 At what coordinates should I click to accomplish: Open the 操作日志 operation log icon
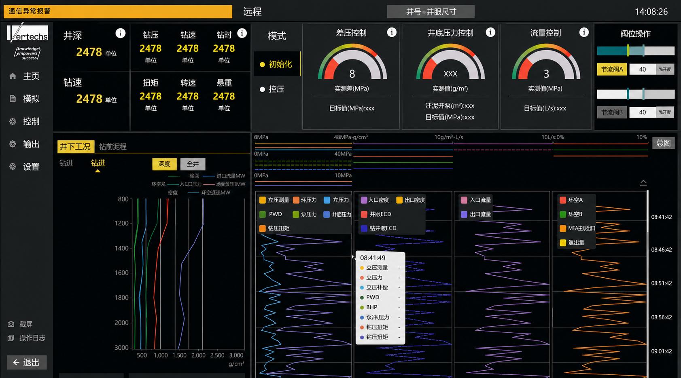click(11, 338)
